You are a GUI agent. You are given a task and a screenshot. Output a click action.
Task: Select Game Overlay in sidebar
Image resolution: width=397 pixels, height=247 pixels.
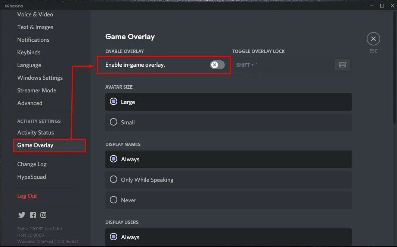[49, 145]
